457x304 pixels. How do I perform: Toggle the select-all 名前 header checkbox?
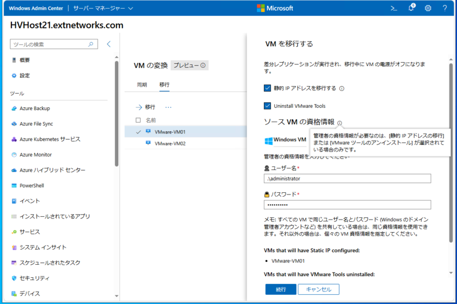(x=138, y=120)
